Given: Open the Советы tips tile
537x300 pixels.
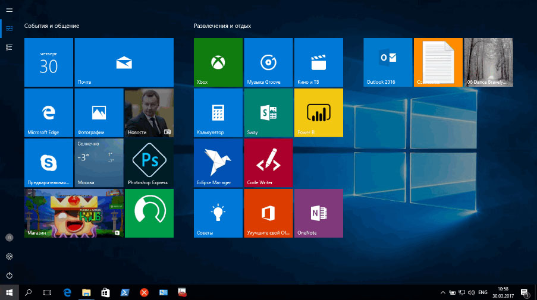Looking at the screenshot, I should coord(218,213).
